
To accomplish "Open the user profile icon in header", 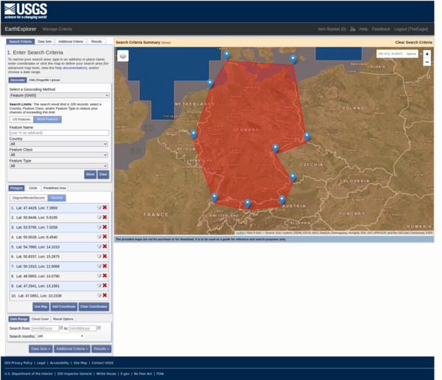I will (353, 29).
